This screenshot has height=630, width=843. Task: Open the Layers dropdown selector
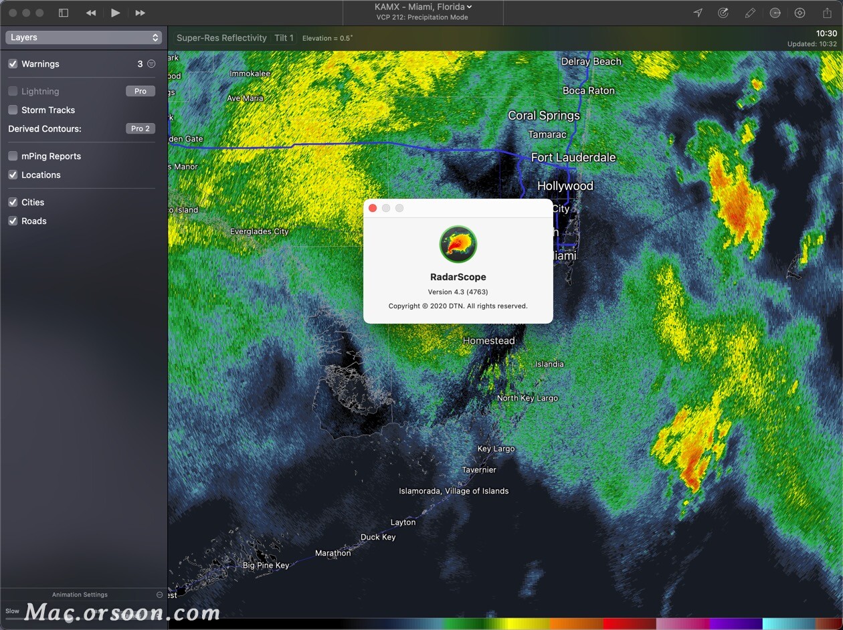pos(83,37)
